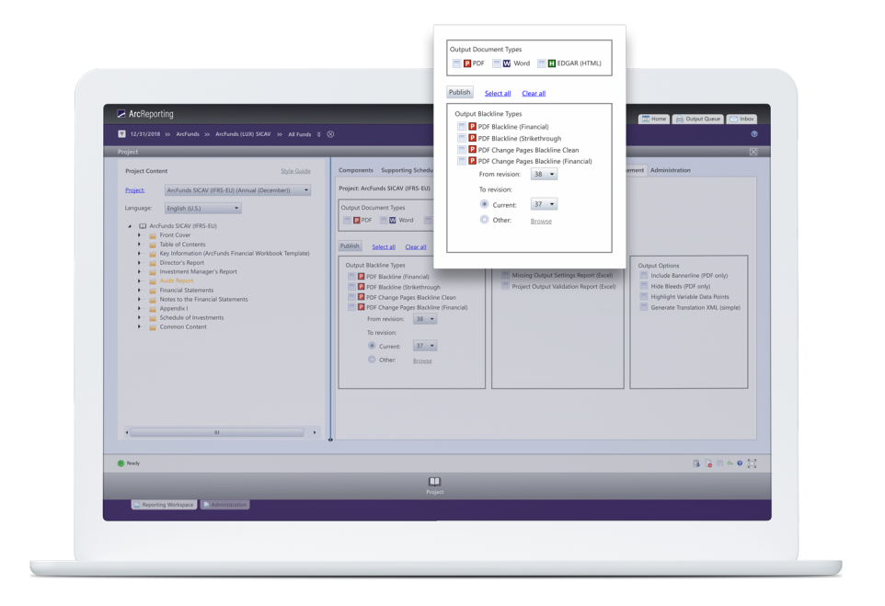Clear the breadcrumb with circled X icon
This screenshot has width=885, height=606.
[330, 134]
